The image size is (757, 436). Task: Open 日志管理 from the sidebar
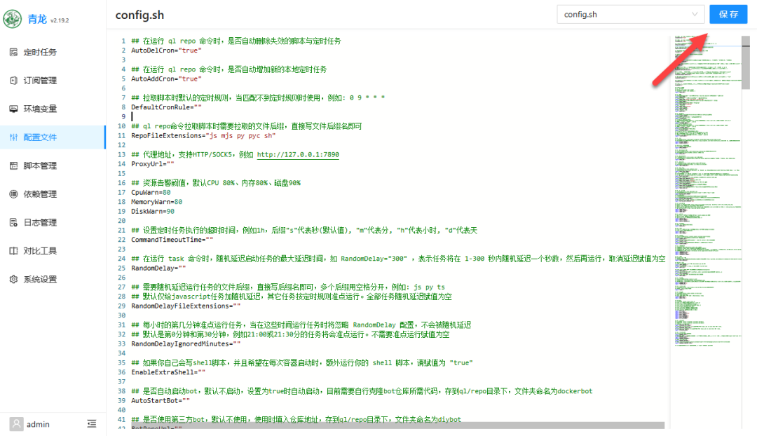53,223
